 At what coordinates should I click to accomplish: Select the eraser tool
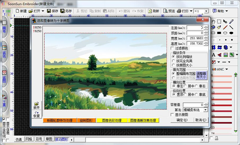pyautogui.click(x=213, y=27)
